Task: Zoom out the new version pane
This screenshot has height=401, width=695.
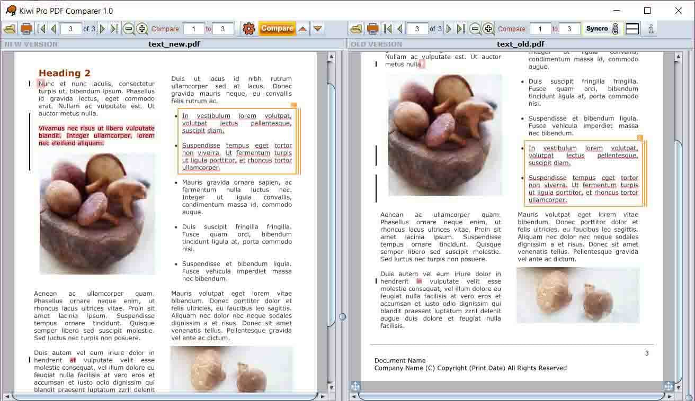Action: [x=128, y=29]
